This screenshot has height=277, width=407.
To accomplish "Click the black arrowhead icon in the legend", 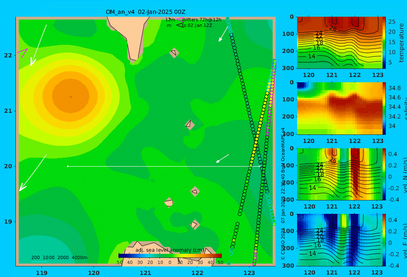I will pyautogui.click(x=179, y=25).
